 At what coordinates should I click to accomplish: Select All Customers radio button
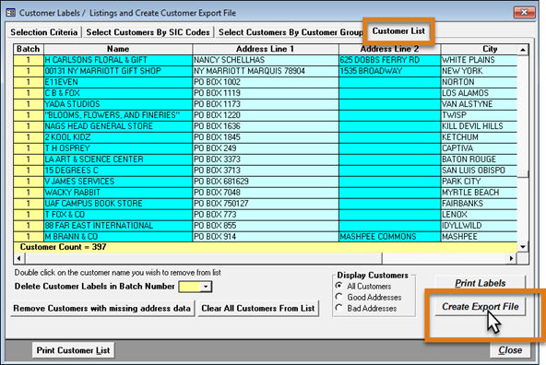tap(364, 286)
